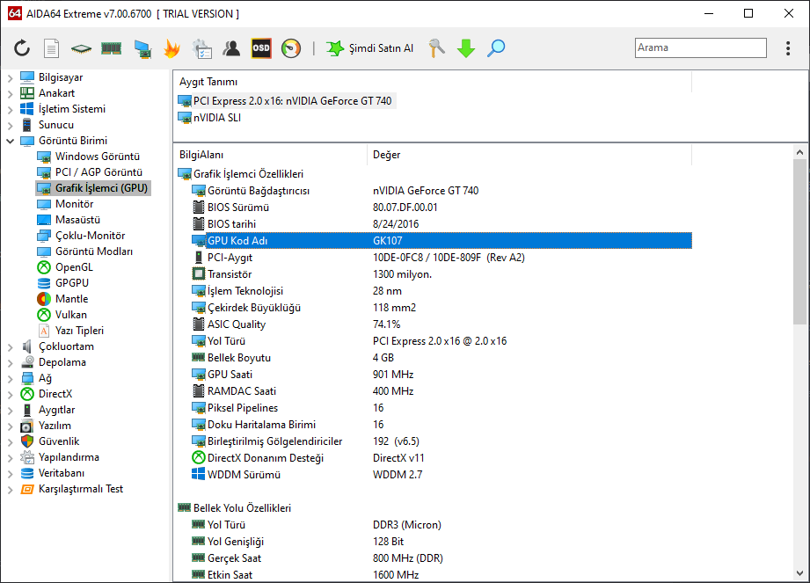Select the Yazılım tree item
Screen dimensions: 810x583
coord(46,426)
